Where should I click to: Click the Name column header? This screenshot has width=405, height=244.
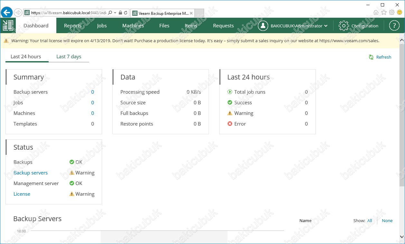[305, 221]
